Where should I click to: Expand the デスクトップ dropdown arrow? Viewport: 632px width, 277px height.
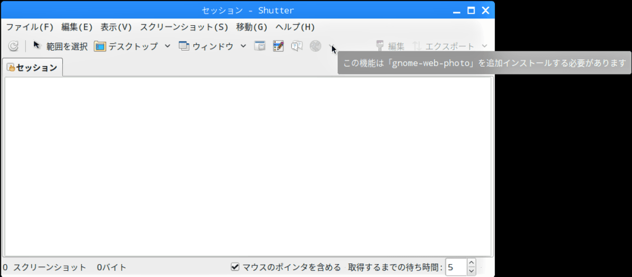pyautogui.click(x=168, y=46)
